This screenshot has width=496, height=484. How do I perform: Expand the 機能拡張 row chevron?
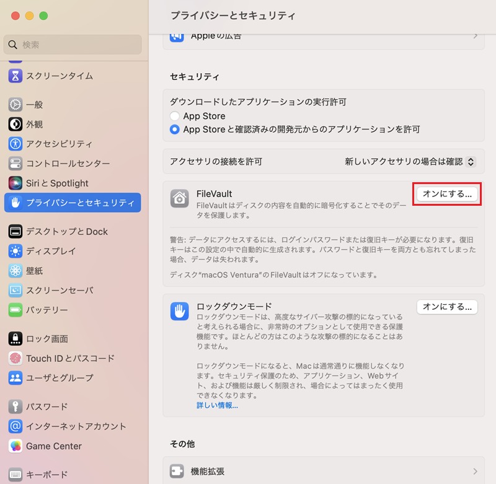pyautogui.click(x=475, y=472)
